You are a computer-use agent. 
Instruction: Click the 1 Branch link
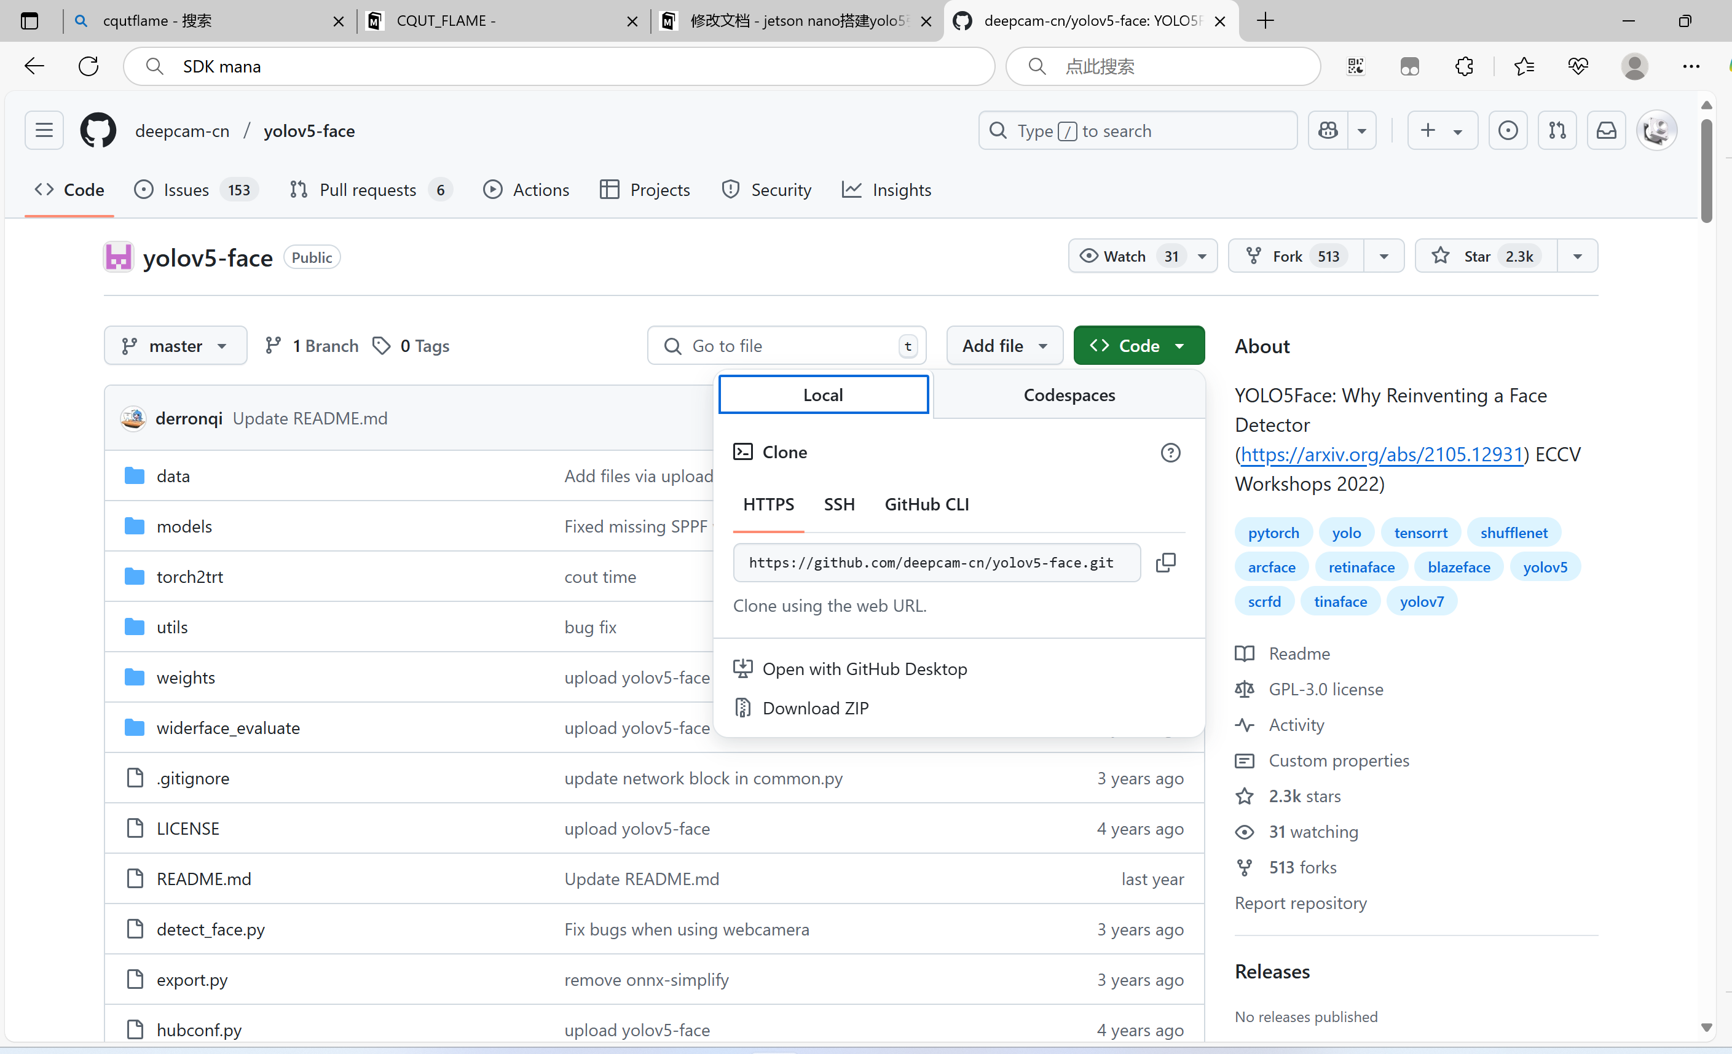pos(312,346)
